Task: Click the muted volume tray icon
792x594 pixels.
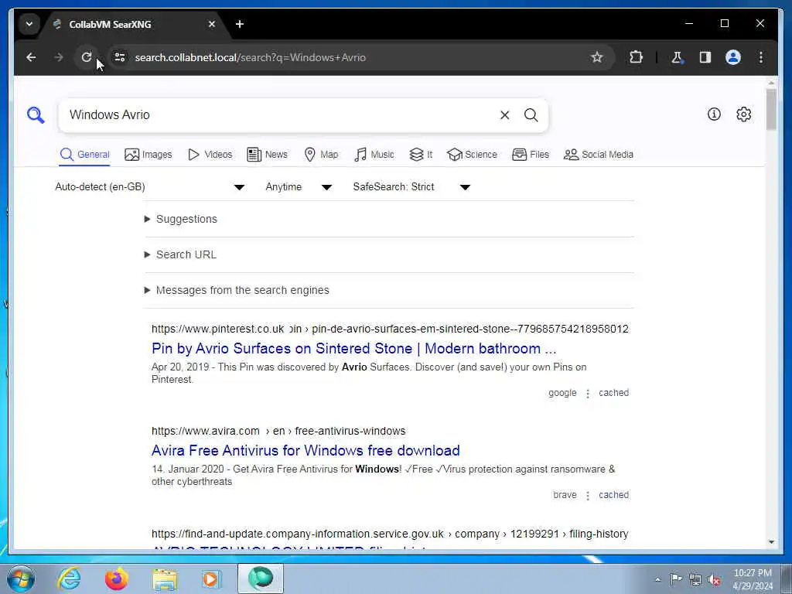Action: click(x=714, y=579)
